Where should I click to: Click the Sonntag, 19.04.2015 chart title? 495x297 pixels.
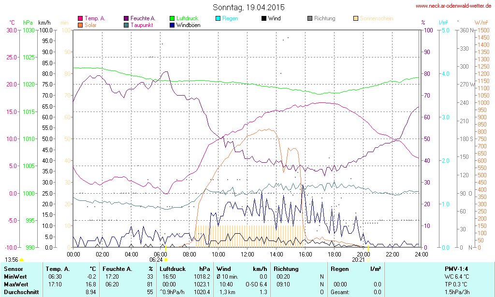[248, 7]
